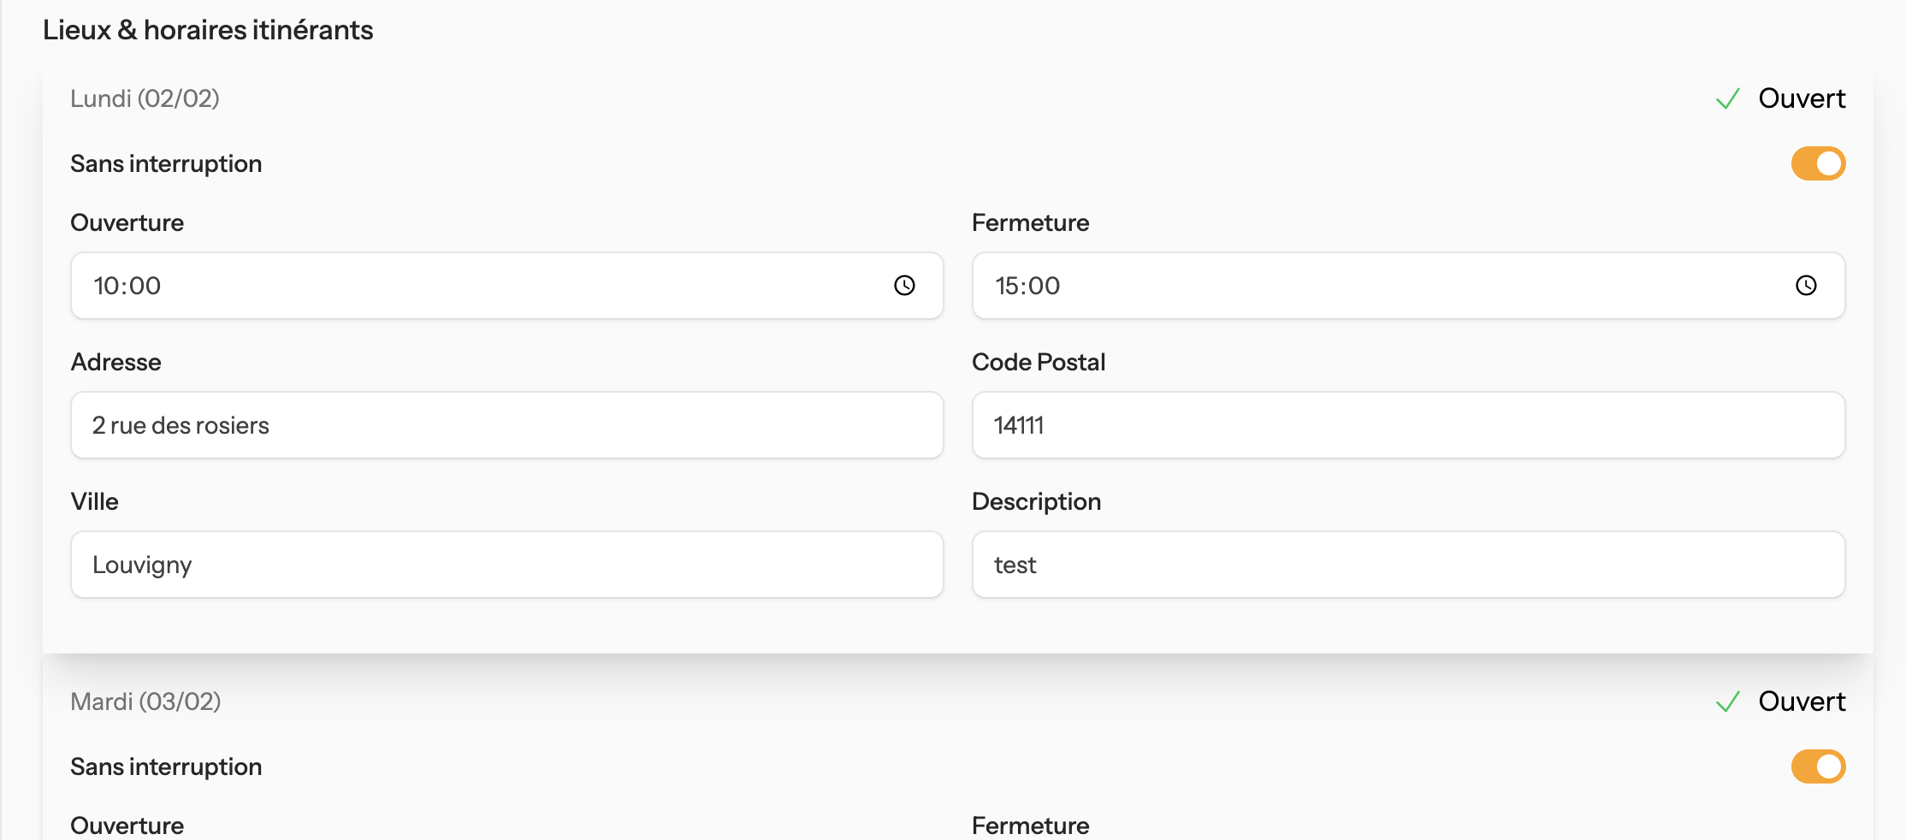Disable Sans interruption for Lundi

(1818, 163)
